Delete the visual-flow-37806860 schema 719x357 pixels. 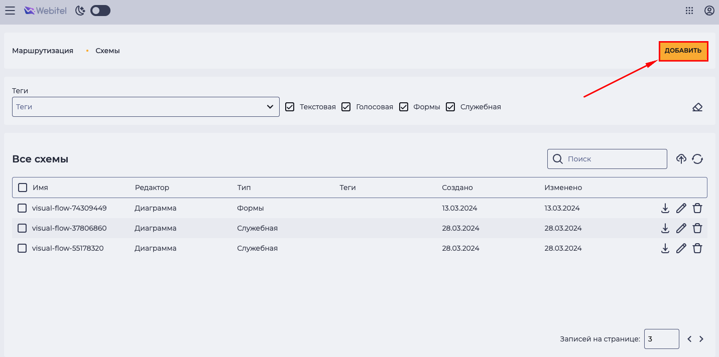click(x=697, y=228)
